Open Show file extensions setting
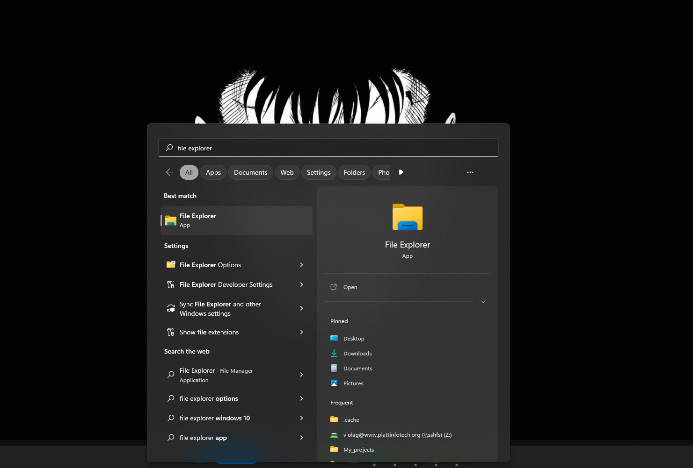This screenshot has width=693, height=468. (x=236, y=332)
